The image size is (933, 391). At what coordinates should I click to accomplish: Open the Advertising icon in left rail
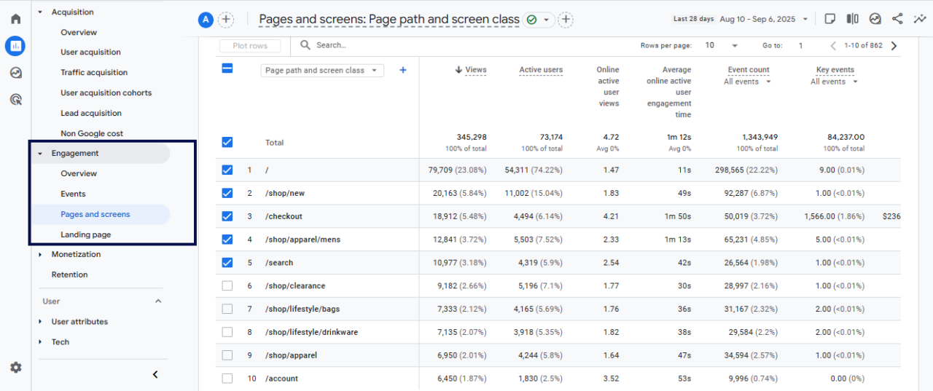click(x=15, y=100)
